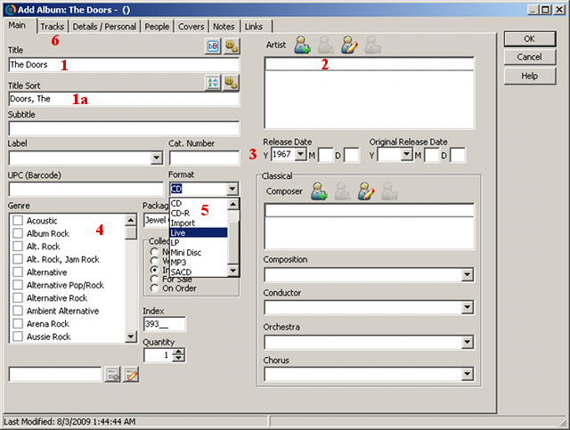Open the Release Date year dropdown
Viewport: 570px width, 430px height.
coord(300,154)
